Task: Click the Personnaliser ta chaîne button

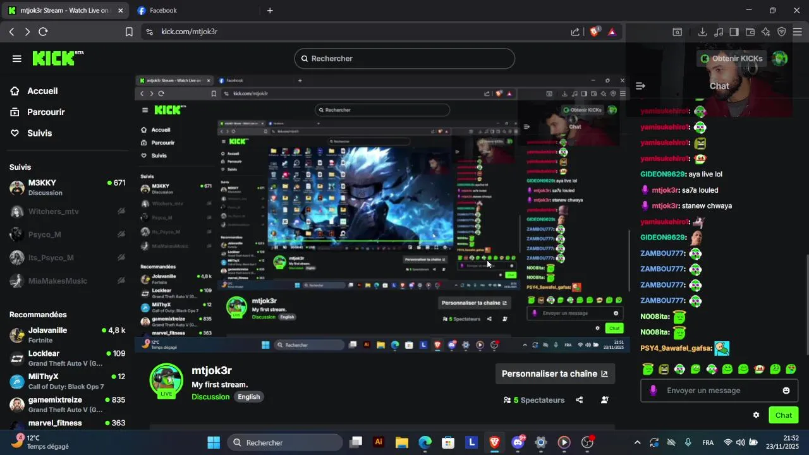Action: 554,373
